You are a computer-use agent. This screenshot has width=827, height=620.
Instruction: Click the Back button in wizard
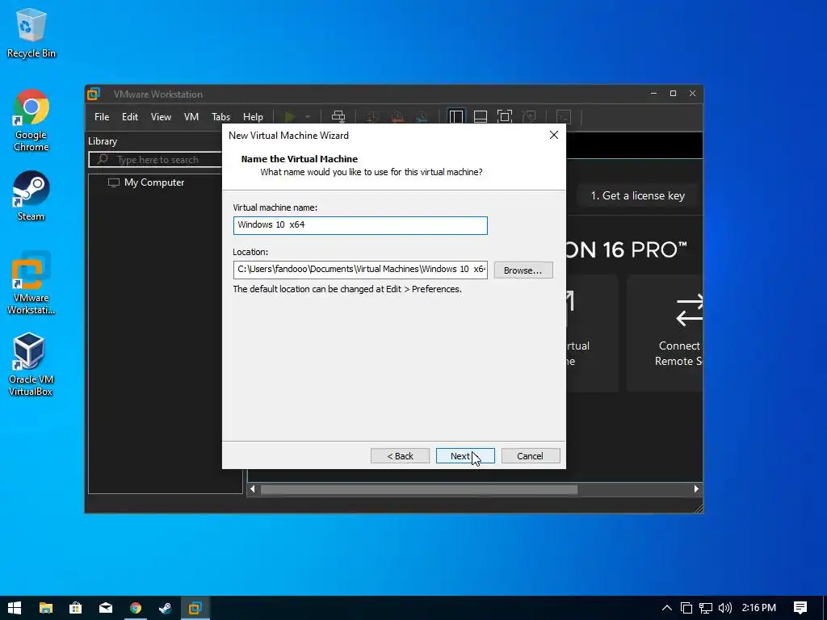click(401, 456)
